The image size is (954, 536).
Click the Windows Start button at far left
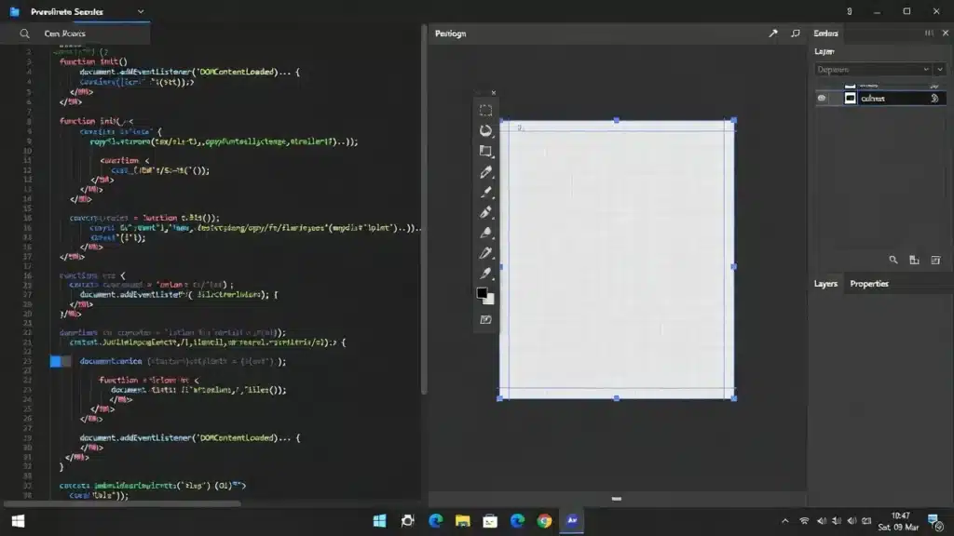(18, 521)
